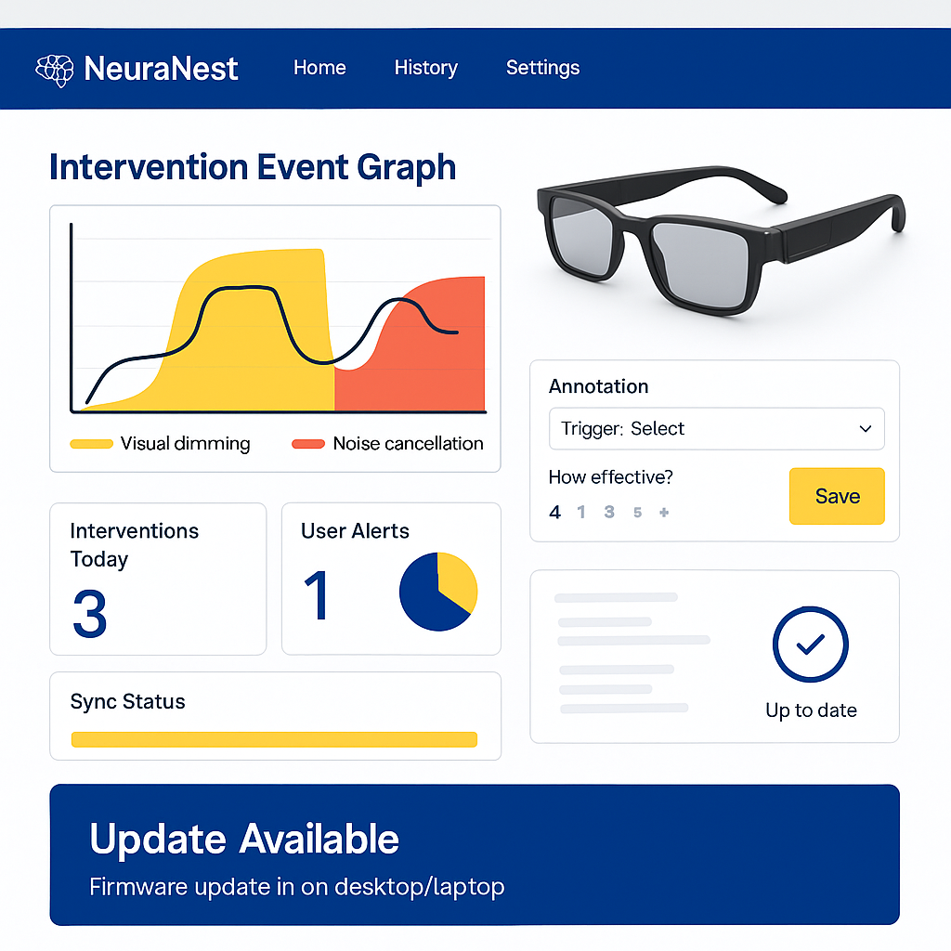Select effectiveness rating 3
Image resolution: width=951 pixels, height=951 pixels.
pyautogui.click(x=608, y=512)
